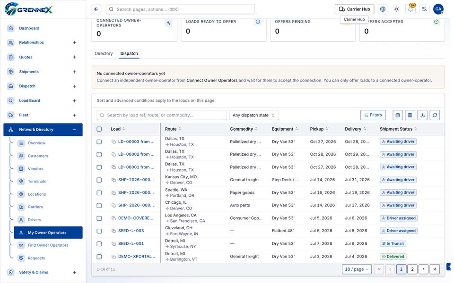The width and height of the screenshot is (454, 283).
Task: Copy the LD-00003 load reference
Action: 113,142
